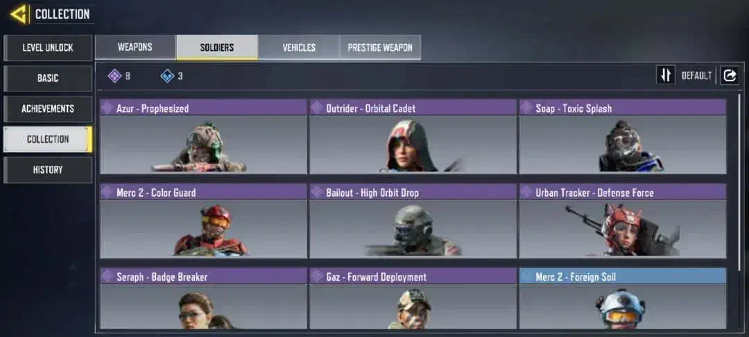The height and width of the screenshot is (337, 749).
Task: Go to the Achievements section
Action: [48, 109]
